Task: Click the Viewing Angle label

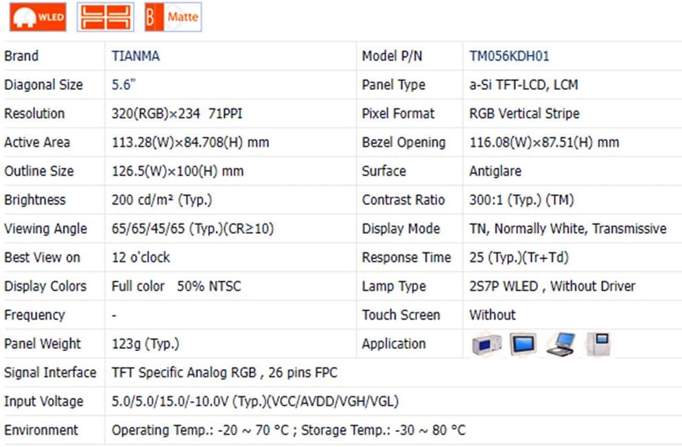Action: click(x=46, y=228)
